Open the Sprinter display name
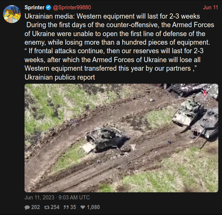The height and width of the screenshot is (215, 222). point(35,7)
